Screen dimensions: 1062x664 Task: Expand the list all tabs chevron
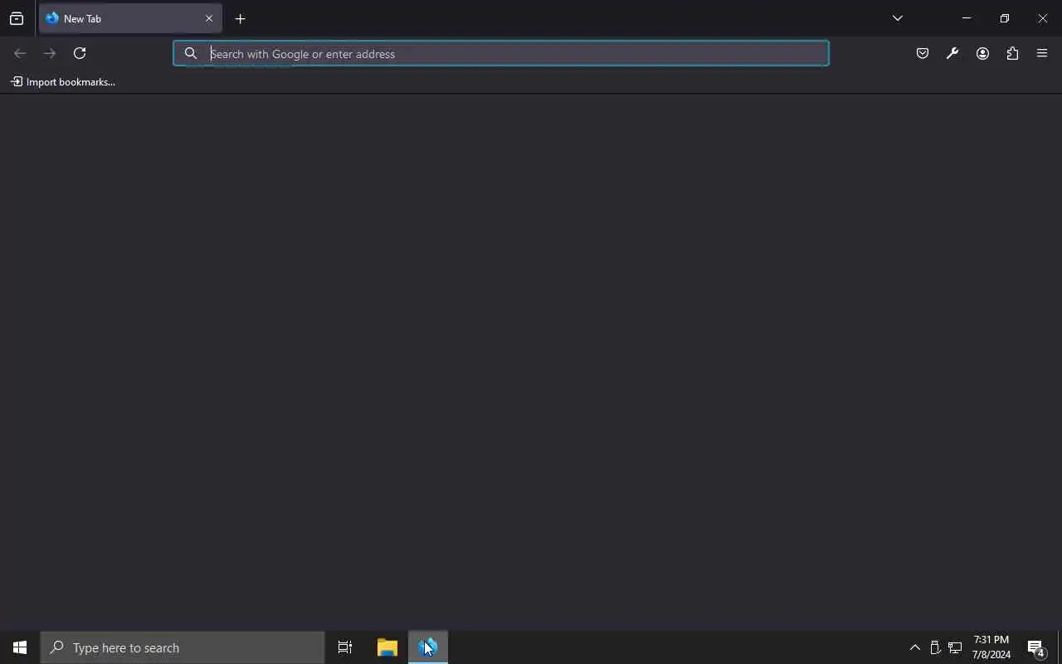pyautogui.click(x=898, y=18)
